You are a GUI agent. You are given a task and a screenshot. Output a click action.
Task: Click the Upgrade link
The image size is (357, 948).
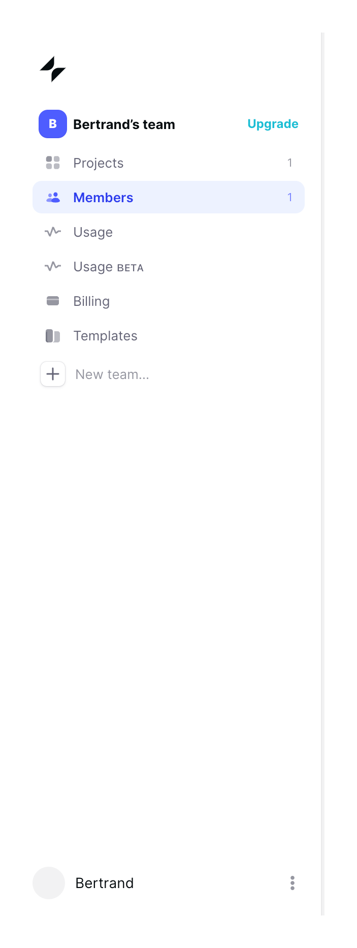(273, 123)
